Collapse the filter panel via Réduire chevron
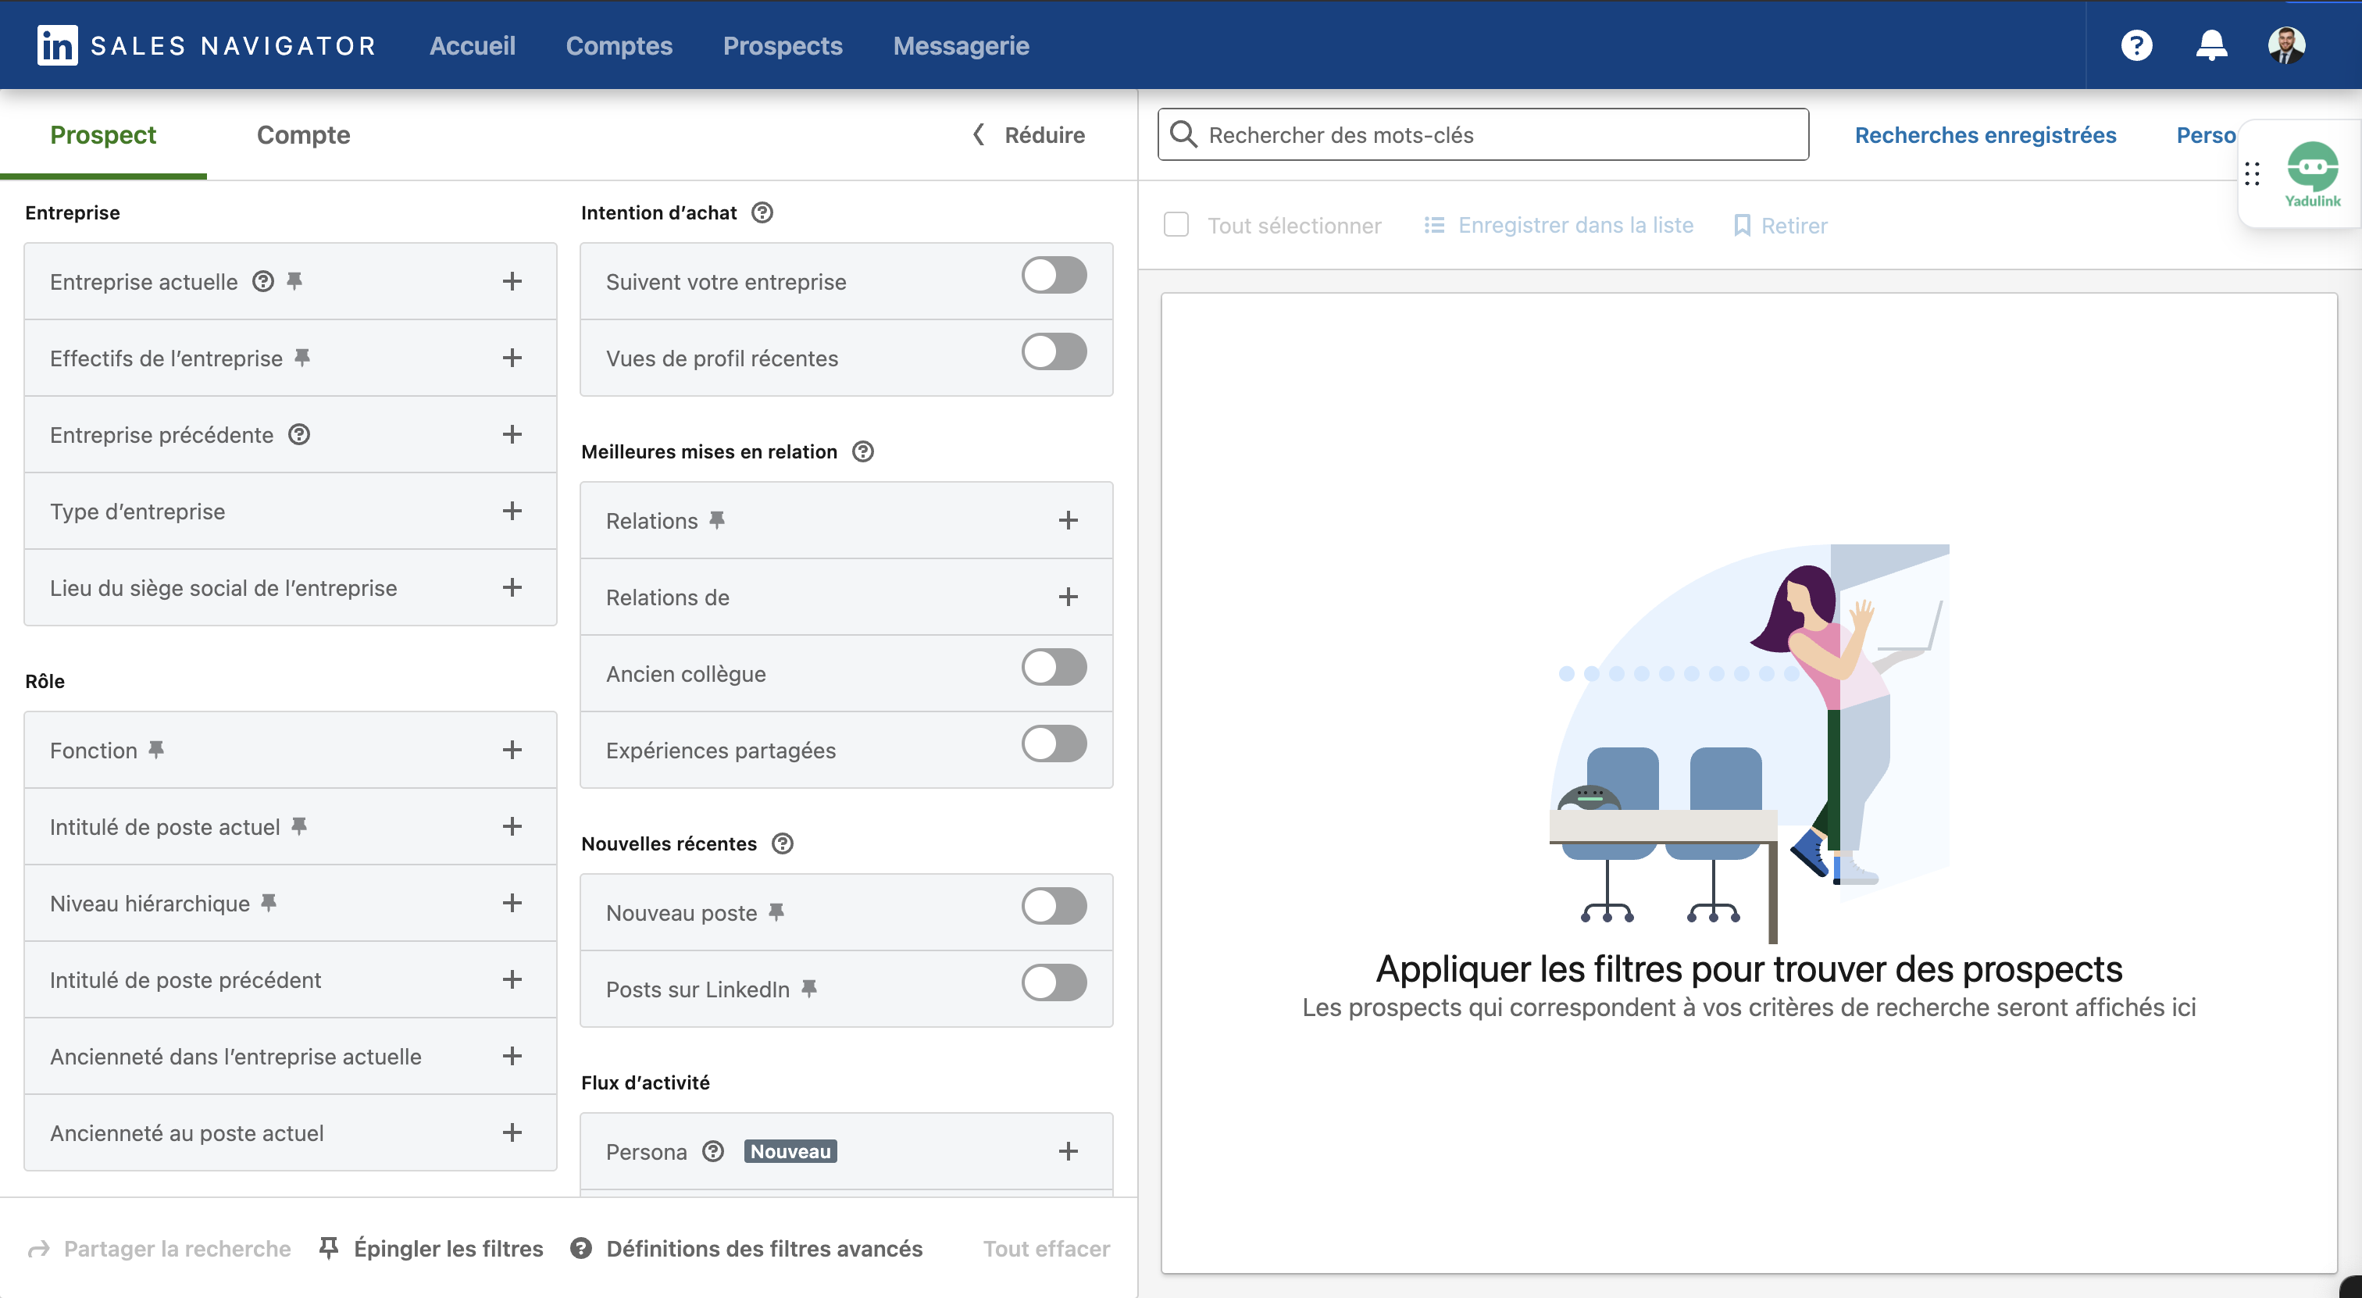This screenshot has width=2362, height=1298. [x=979, y=135]
